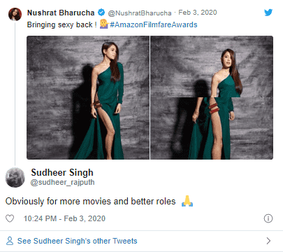This screenshot has height=252, width=283.
Task: Expand other tweets with the right chevron
Action: coord(268,241)
